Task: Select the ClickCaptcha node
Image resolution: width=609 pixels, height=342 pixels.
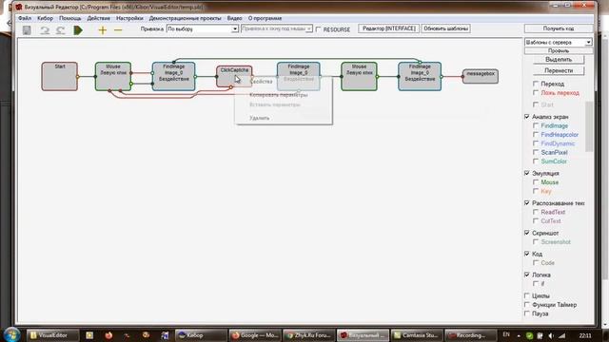Action: (234, 76)
